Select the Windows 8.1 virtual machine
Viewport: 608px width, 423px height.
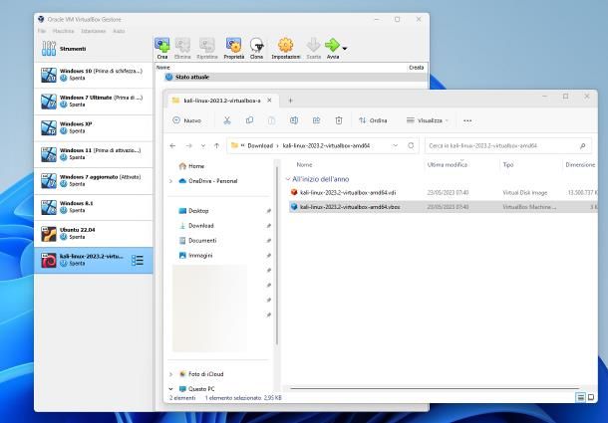coord(93,207)
